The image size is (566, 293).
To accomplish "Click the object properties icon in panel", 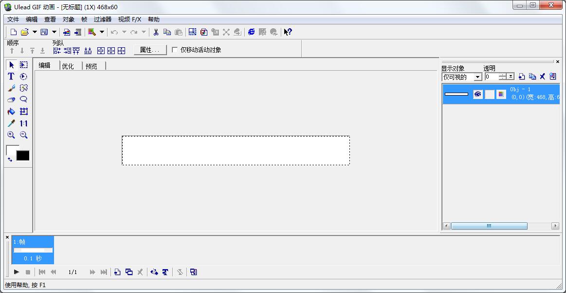I will point(553,77).
